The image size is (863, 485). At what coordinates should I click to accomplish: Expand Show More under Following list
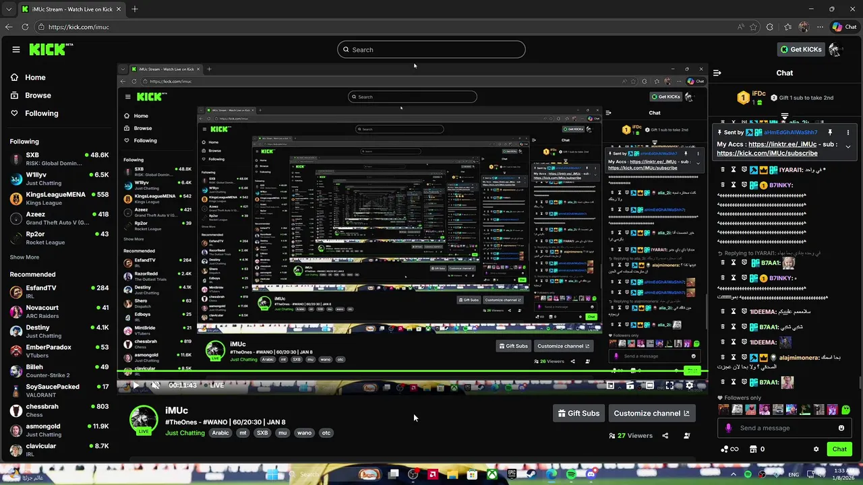pyautogui.click(x=24, y=257)
